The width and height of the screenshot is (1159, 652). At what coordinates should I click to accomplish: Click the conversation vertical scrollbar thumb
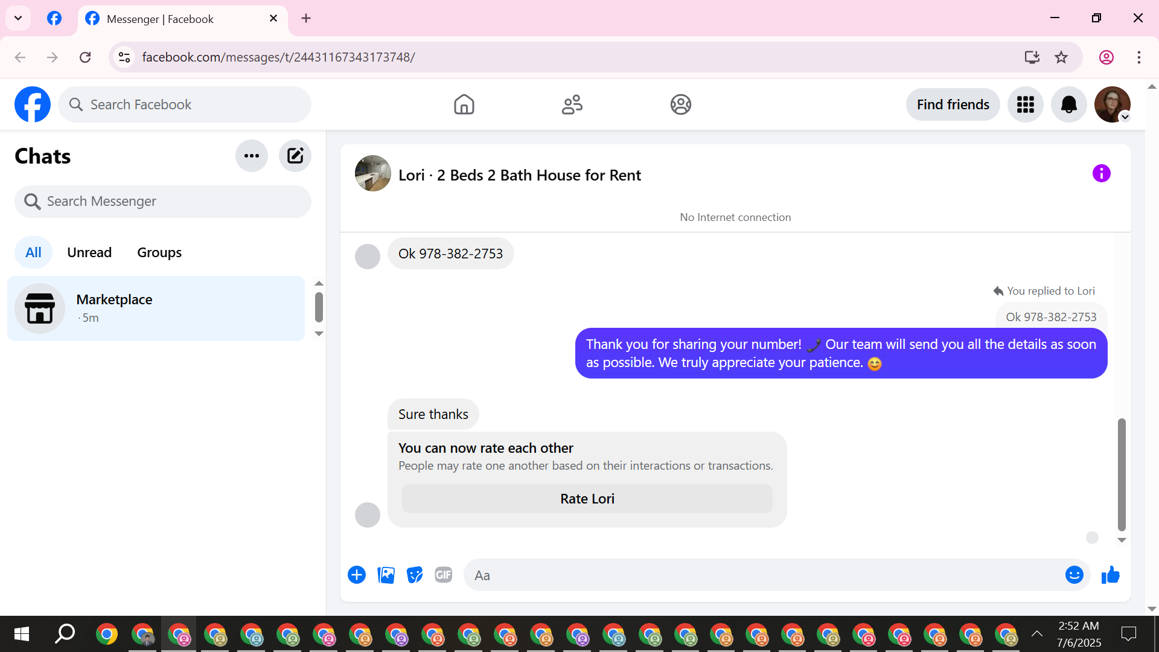[x=1122, y=474]
